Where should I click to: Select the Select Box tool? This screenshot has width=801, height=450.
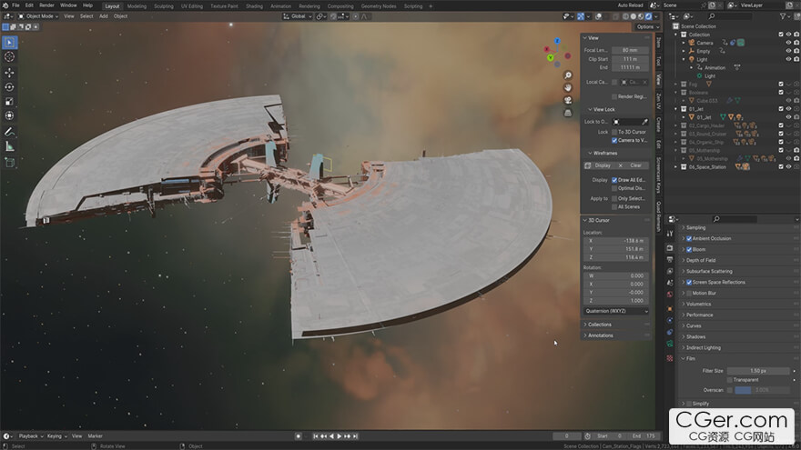10,43
